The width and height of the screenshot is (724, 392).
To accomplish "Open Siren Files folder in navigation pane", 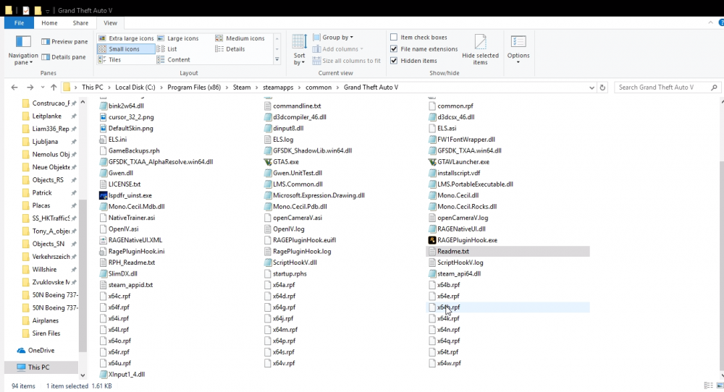I will [x=46, y=333].
